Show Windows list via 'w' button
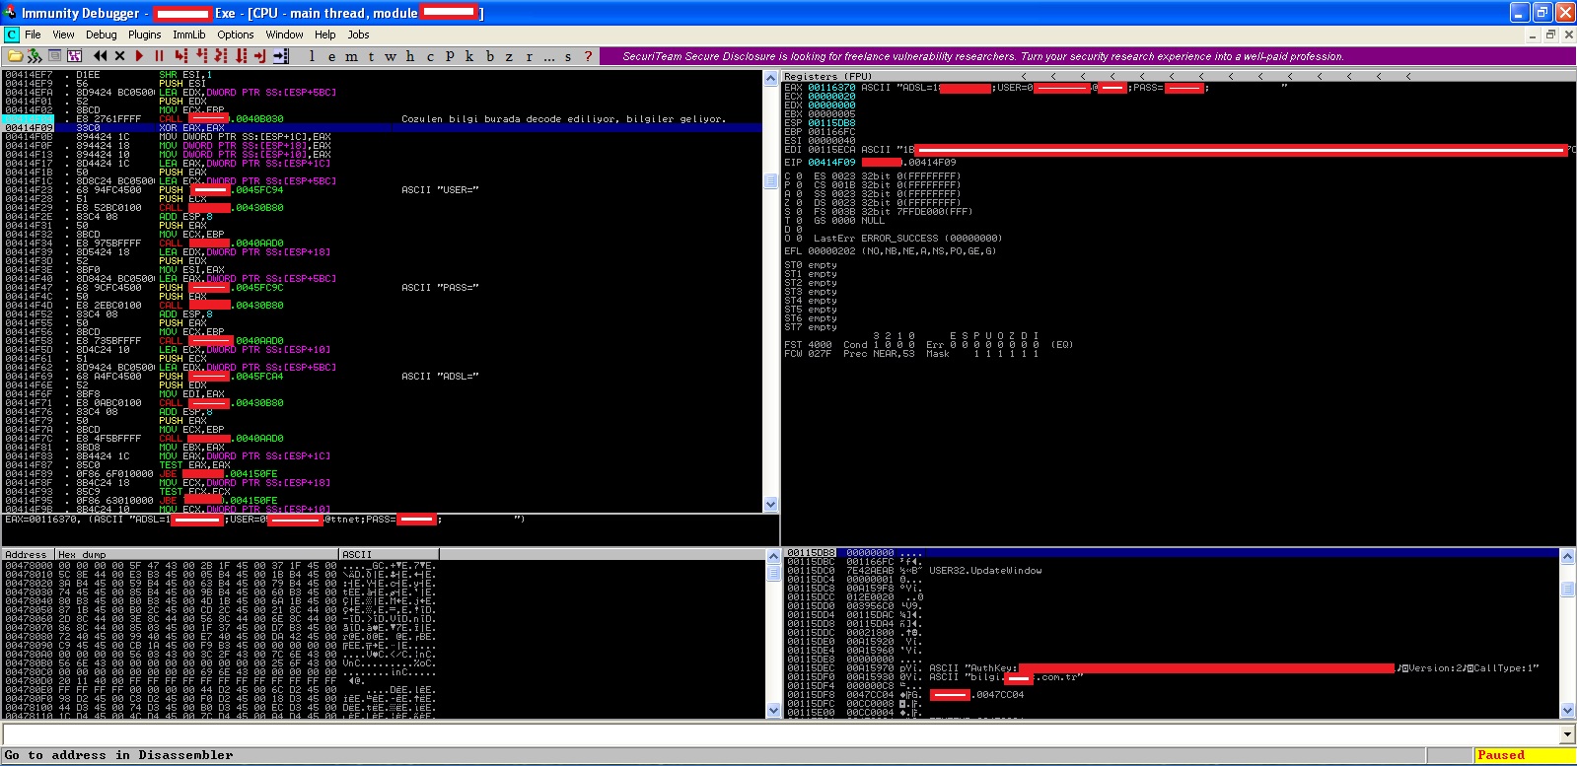The image size is (1577, 766). pyautogui.click(x=391, y=56)
